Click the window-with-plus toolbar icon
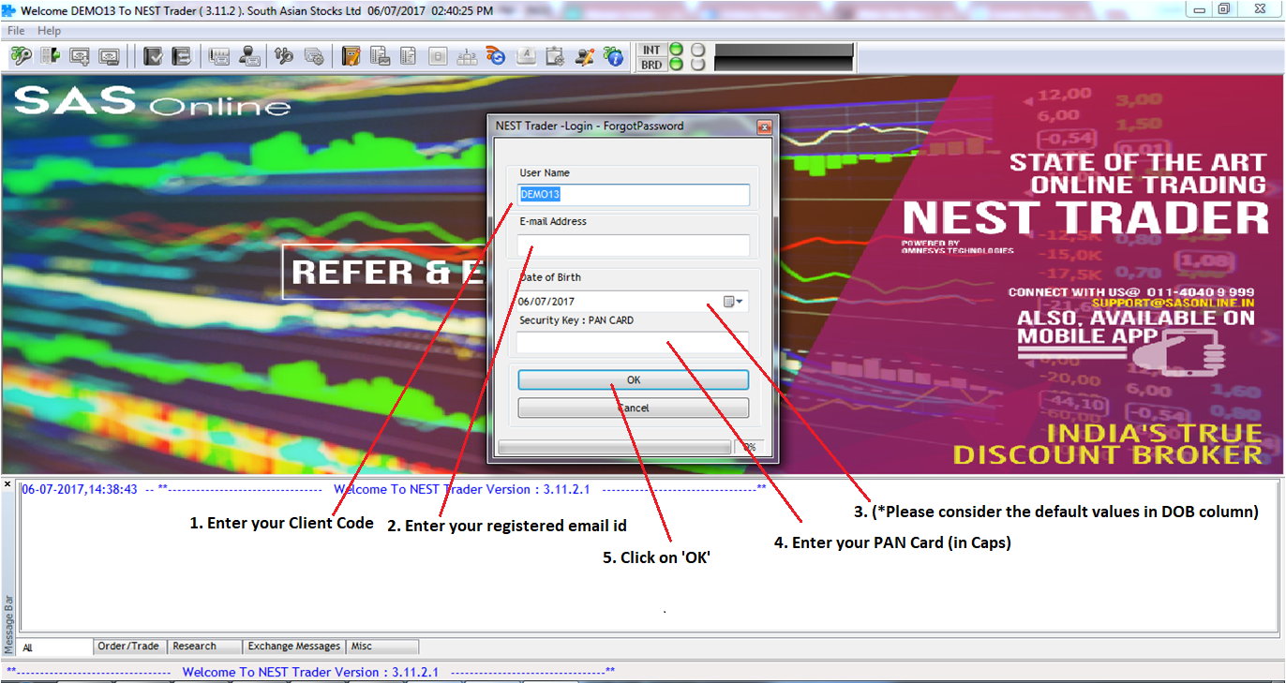Image resolution: width=1286 pixels, height=683 pixels. [80, 56]
